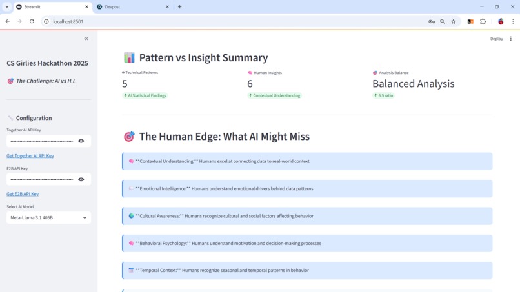Click the Human Insights value 6
This screenshot has height=292, width=520.
click(x=250, y=84)
